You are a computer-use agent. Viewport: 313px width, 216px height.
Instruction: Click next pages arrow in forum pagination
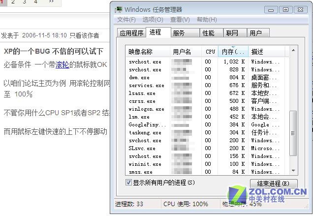tap(51, 1)
